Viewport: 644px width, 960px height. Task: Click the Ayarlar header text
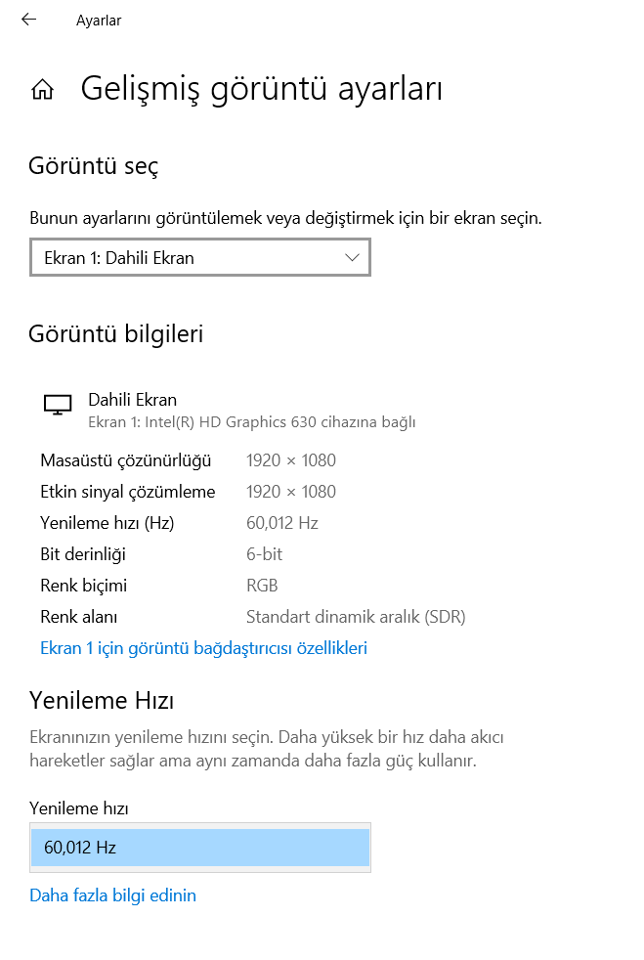[x=98, y=20]
